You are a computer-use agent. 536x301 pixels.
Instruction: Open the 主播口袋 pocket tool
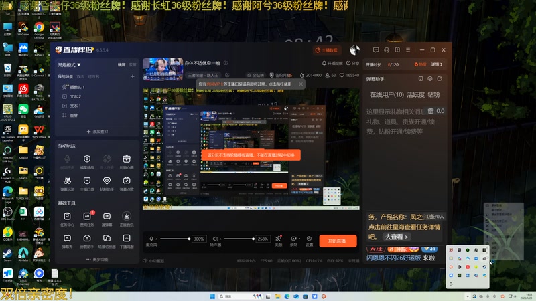(x=87, y=183)
